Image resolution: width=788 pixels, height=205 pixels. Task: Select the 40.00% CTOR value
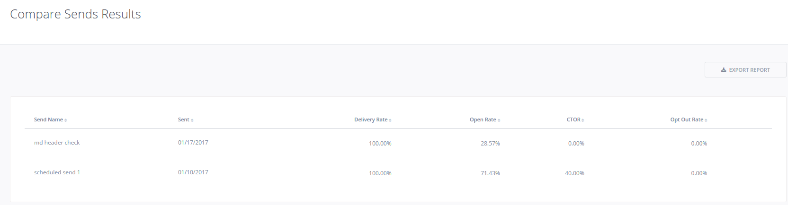[574, 173]
